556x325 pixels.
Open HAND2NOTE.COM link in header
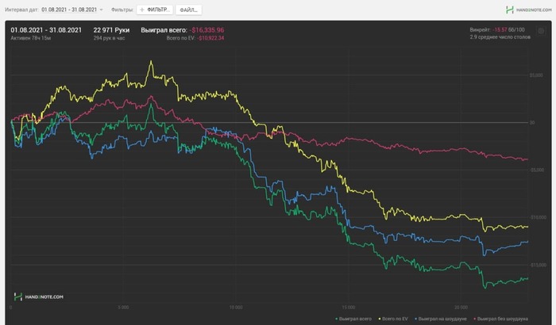coord(534,10)
